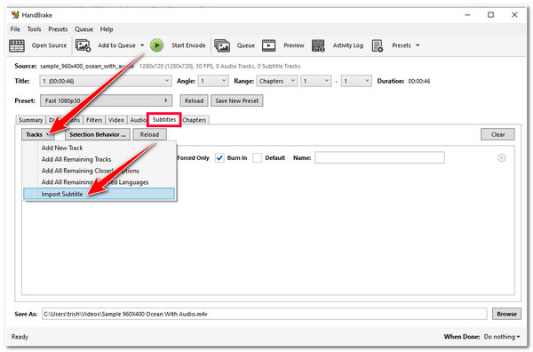
Task: Open the Queue menu in the menu bar
Action: click(84, 29)
